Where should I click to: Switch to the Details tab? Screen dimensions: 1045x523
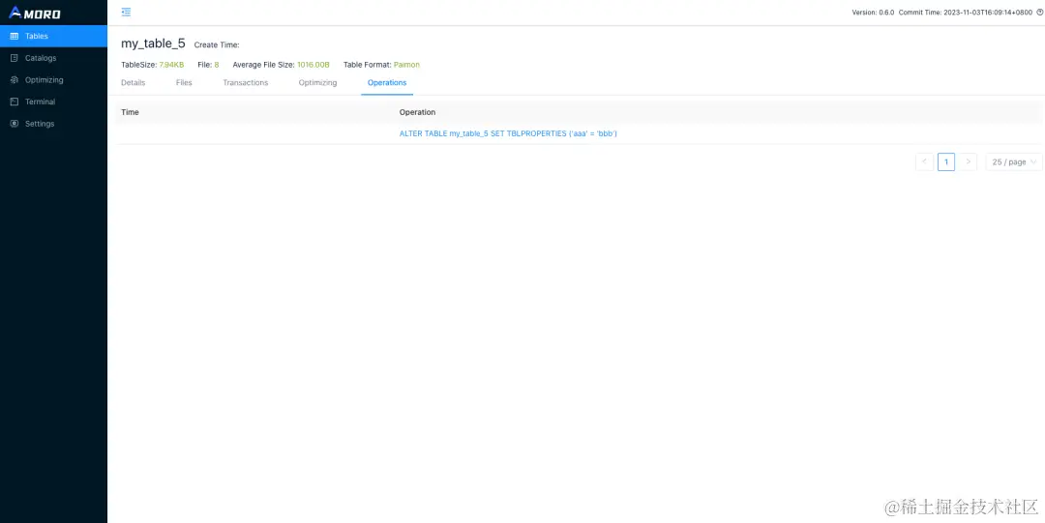pos(134,82)
